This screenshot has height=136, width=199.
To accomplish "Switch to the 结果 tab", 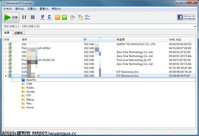I will pos(7,33).
